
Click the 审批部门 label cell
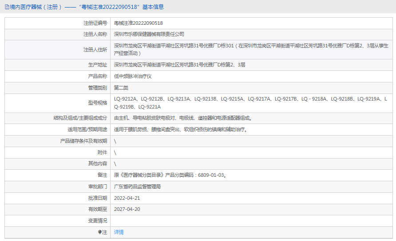[x=58, y=187]
